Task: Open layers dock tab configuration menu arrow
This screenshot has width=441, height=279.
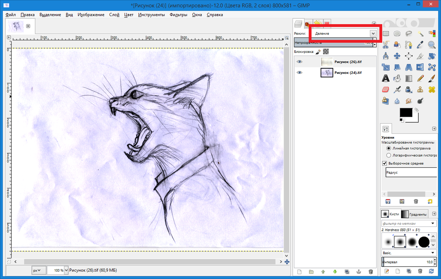Action: click(374, 23)
